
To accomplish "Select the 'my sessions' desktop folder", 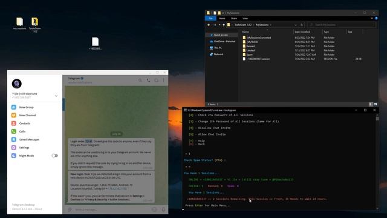I will click(x=19, y=24).
